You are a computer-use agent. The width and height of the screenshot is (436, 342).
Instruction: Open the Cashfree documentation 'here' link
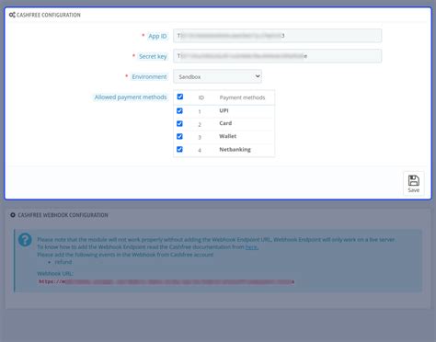pyautogui.click(x=252, y=247)
